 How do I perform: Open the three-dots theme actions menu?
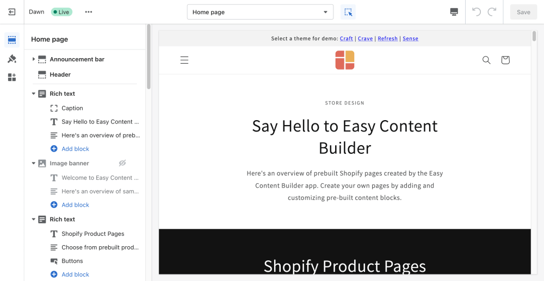(89, 12)
